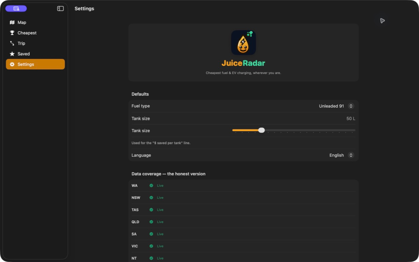Viewport: 419px width, 262px height.
Task: Click the JuiceRadar app logo
Action: (243, 43)
